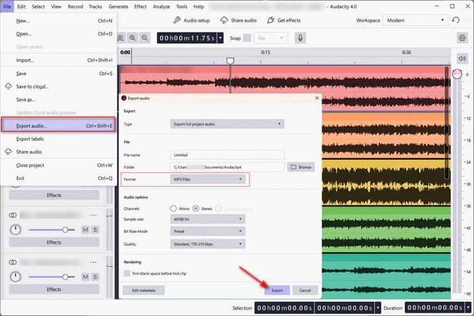Image resolution: width=474 pixels, height=316 pixels.
Task: Choose Import... from File menu
Action: pos(58,60)
